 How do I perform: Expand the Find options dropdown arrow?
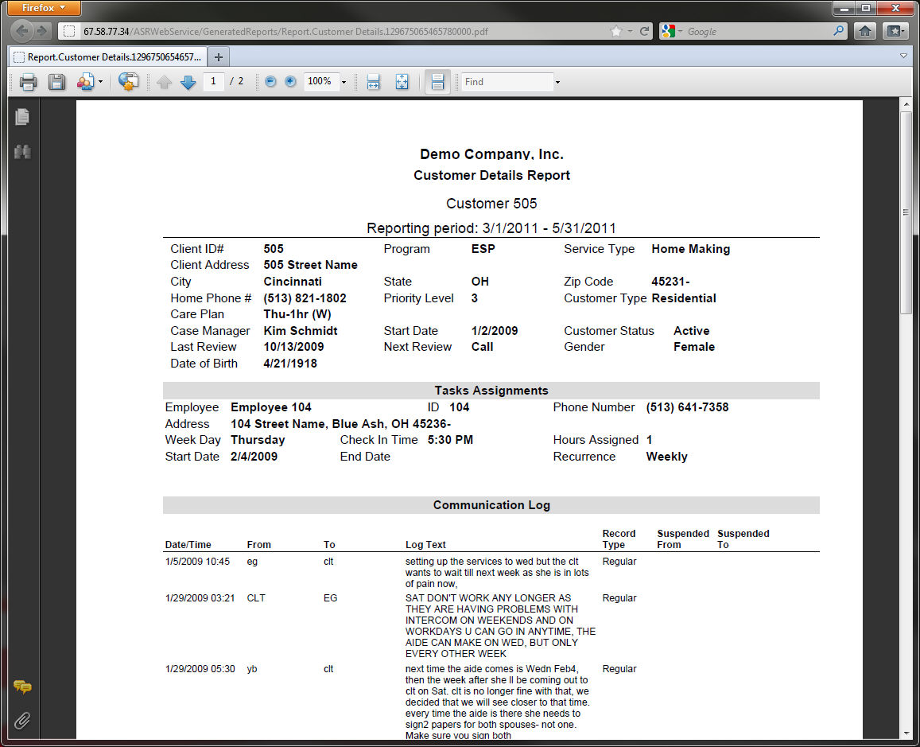pyautogui.click(x=557, y=82)
